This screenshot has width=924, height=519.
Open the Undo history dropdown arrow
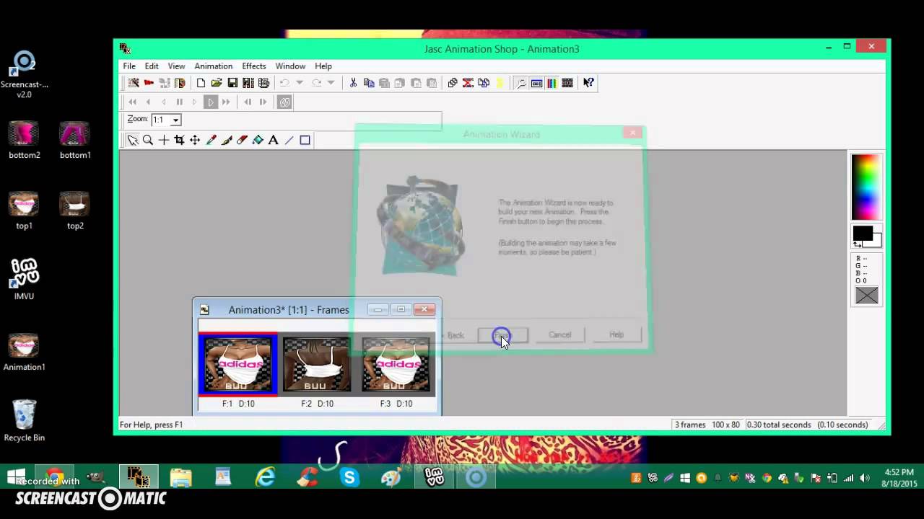click(x=299, y=83)
